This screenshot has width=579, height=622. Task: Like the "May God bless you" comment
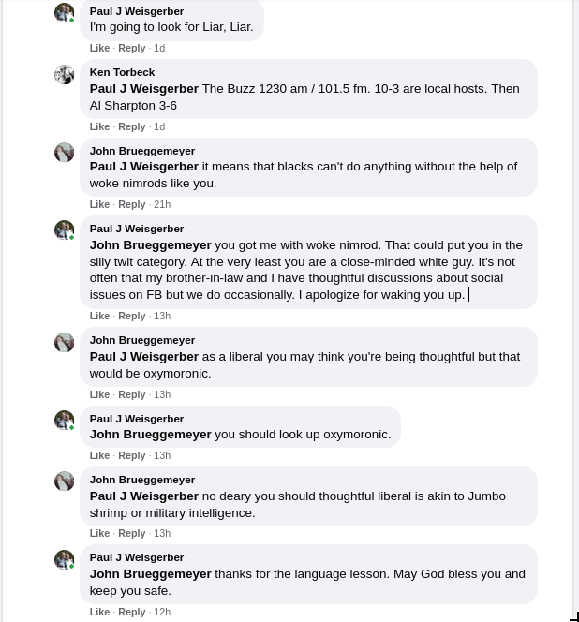tap(99, 612)
